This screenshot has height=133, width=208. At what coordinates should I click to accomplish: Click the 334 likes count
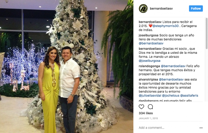point(146,113)
